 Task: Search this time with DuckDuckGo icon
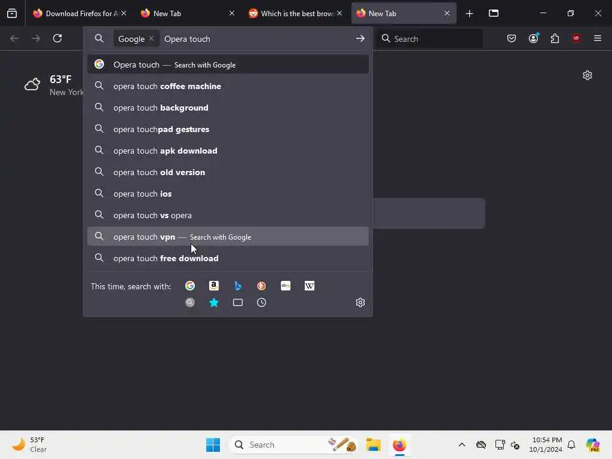[x=262, y=286]
